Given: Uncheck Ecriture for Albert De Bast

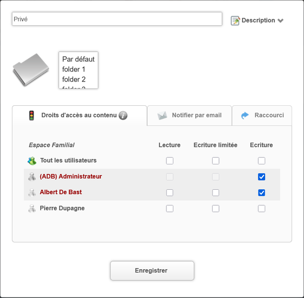Looking at the screenshot, I should pos(262,193).
